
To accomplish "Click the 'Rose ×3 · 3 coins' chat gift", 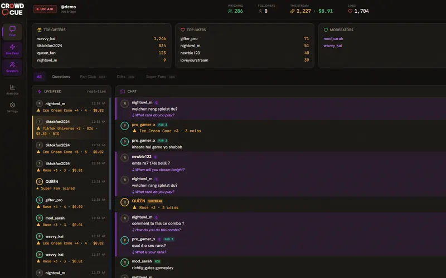I will 156,207.
